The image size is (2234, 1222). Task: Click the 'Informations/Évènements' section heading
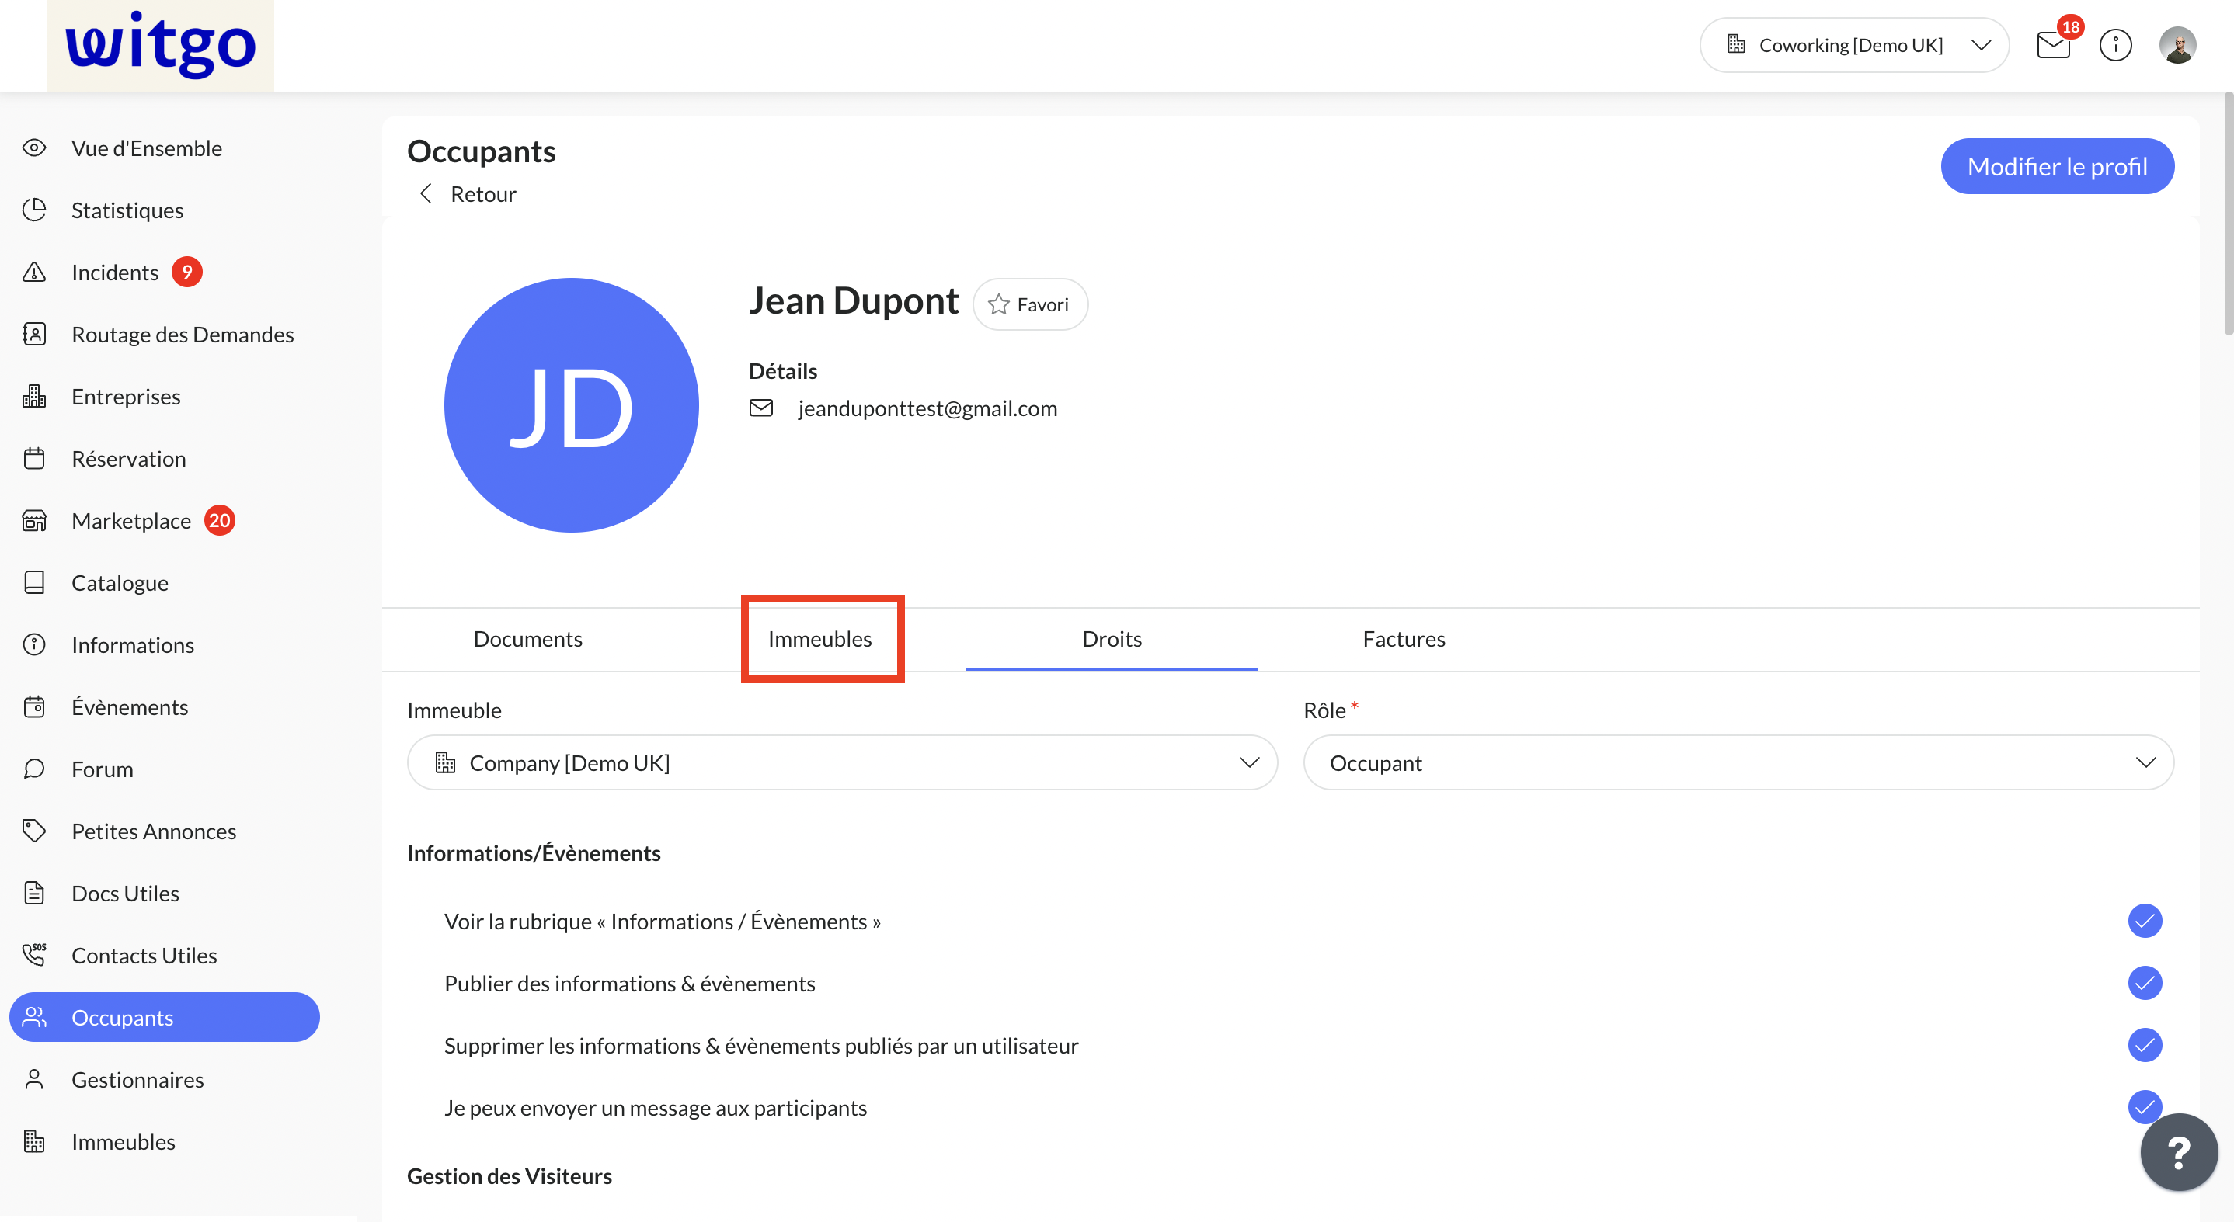(534, 852)
